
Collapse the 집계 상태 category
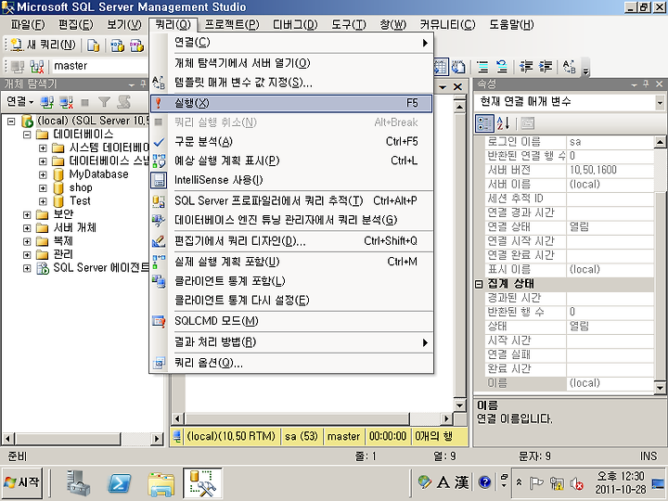click(479, 284)
